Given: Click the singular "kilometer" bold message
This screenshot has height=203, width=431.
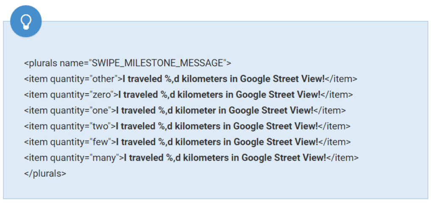Looking at the screenshot, I should [214, 111].
